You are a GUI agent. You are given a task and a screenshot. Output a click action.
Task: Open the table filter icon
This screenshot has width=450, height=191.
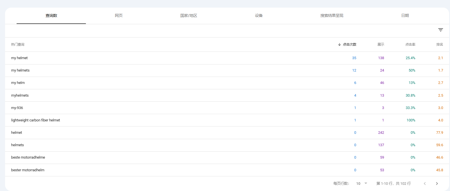(x=440, y=30)
